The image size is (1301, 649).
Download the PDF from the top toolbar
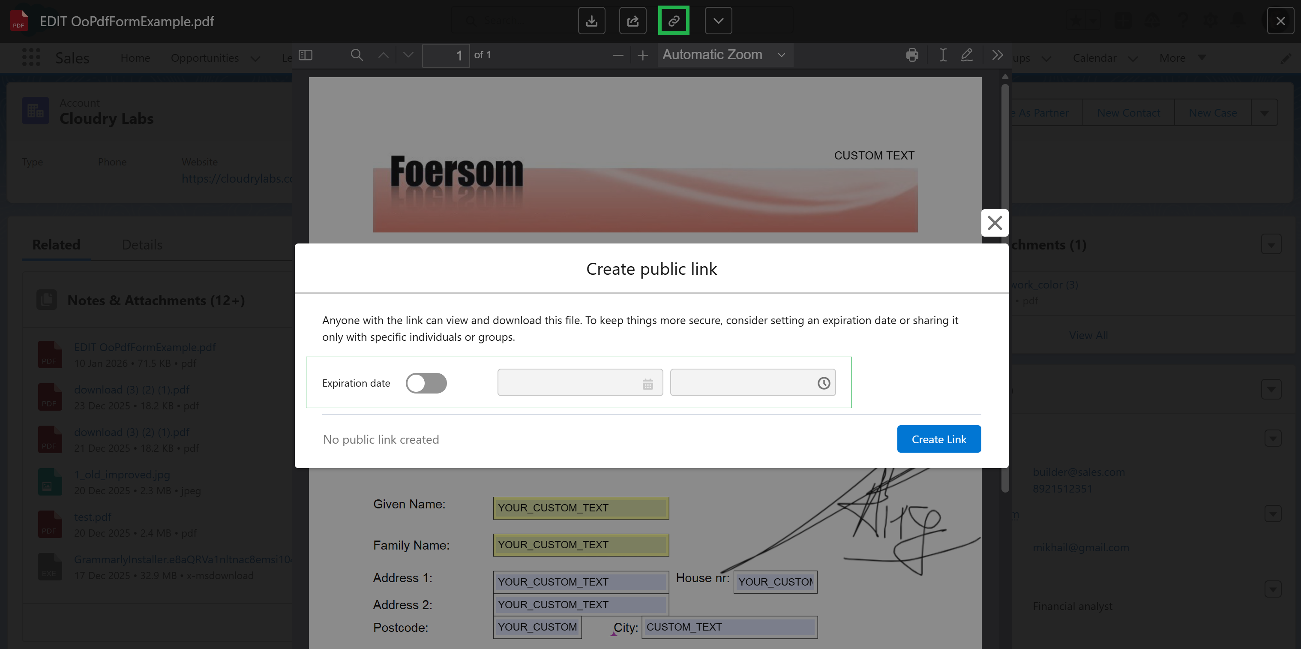591,20
